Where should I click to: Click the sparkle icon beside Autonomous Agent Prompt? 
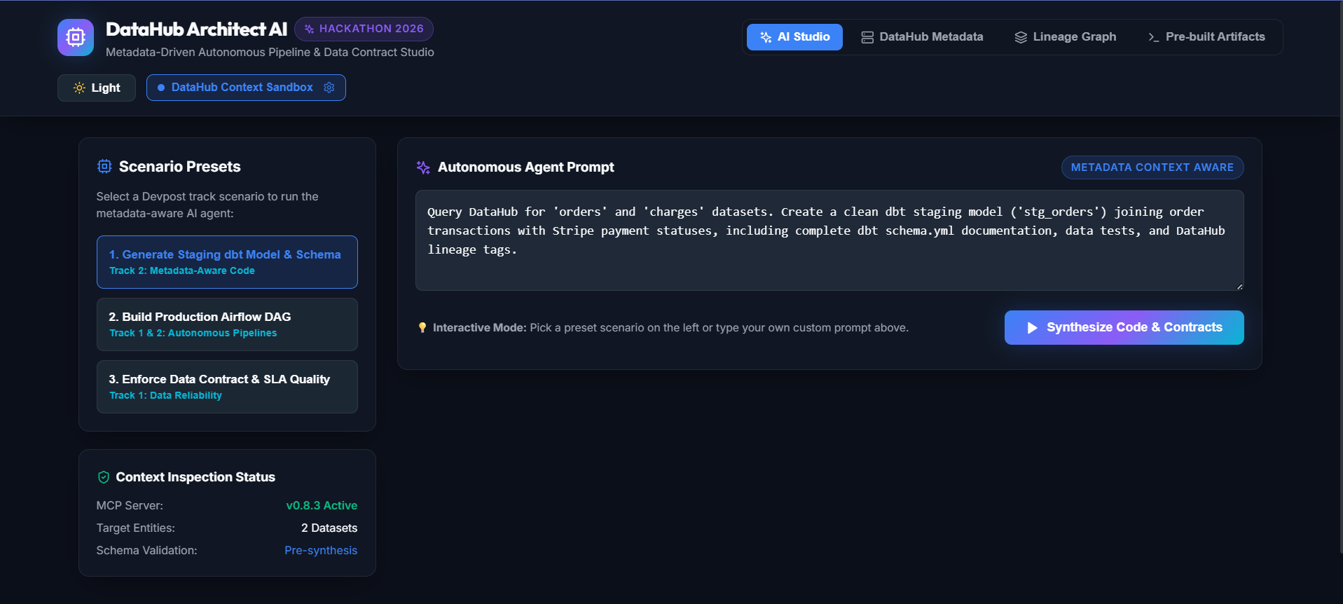[x=423, y=167]
